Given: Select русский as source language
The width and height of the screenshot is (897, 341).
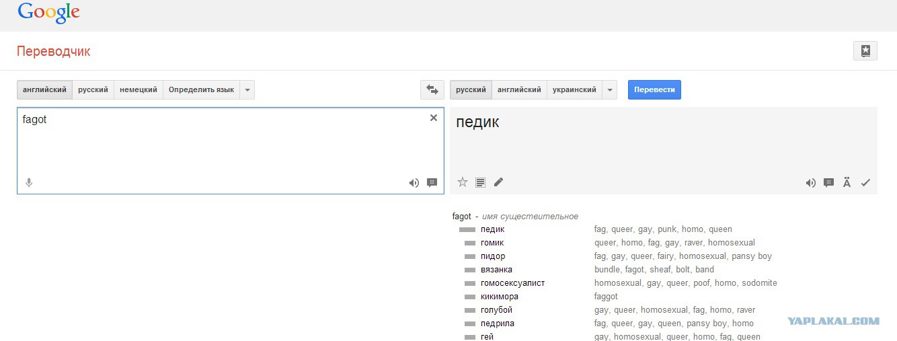Looking at the screenshot, I should (93, 89).
